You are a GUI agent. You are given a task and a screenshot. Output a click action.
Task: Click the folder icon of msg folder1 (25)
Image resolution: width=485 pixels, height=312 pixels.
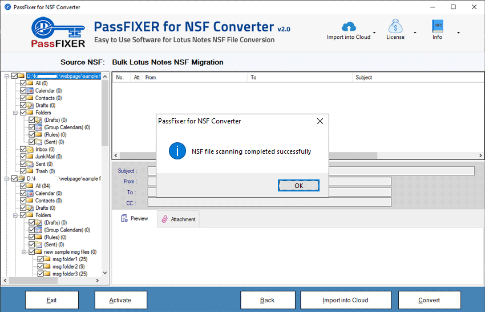coord(47,259)
